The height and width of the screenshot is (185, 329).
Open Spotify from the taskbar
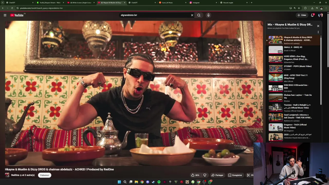click(x=159, y=182)
